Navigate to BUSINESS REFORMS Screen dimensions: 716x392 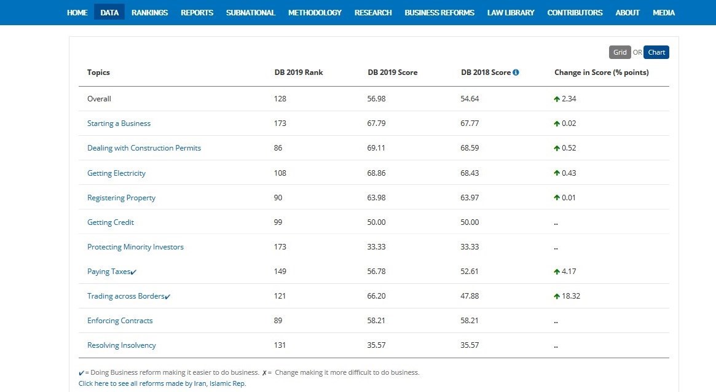[x=439, y=12]
